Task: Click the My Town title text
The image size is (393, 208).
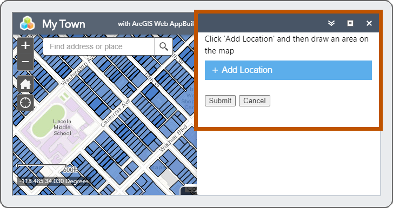Action: 64,24
